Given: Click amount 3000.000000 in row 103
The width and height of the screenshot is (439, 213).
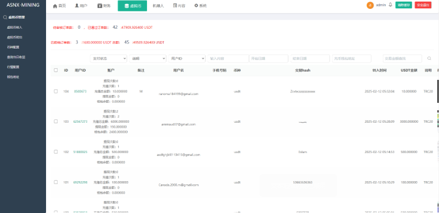Looking at the screenshot, I should pyautogui.click(x=409, y=122).
